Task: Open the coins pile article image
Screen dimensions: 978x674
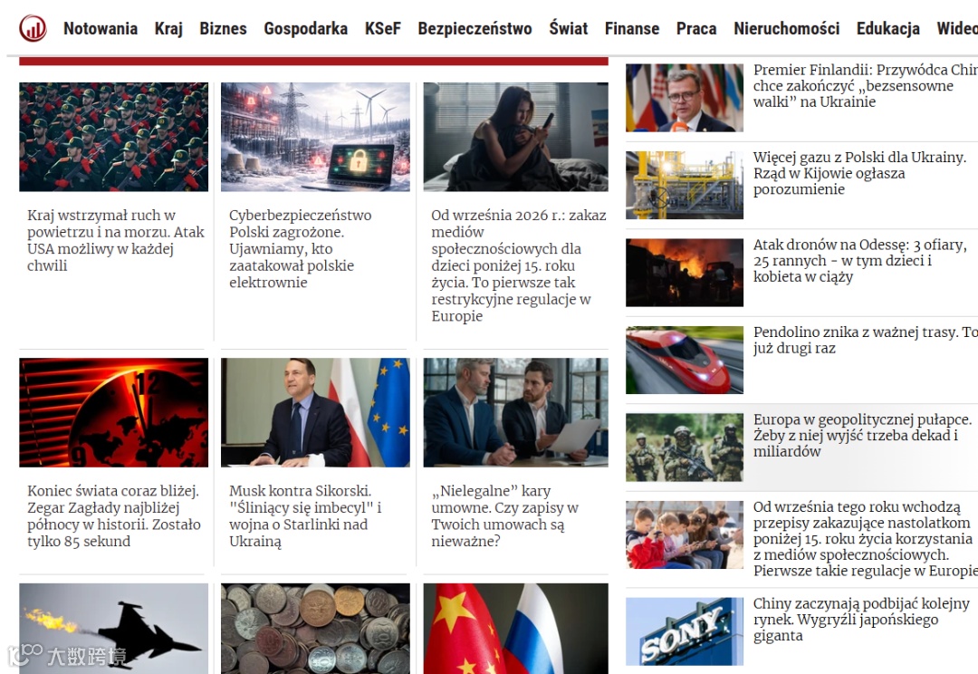Action: pos(316,629)
